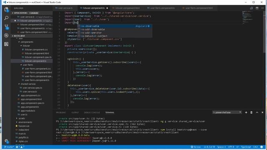The image size is (267, 150).
Task: Open the feedback smiley in status bar
Action: (262, 147)
